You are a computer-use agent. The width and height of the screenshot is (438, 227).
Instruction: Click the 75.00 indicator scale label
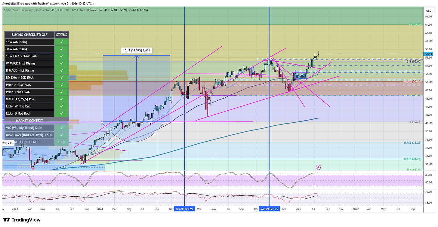click(428, 192)
